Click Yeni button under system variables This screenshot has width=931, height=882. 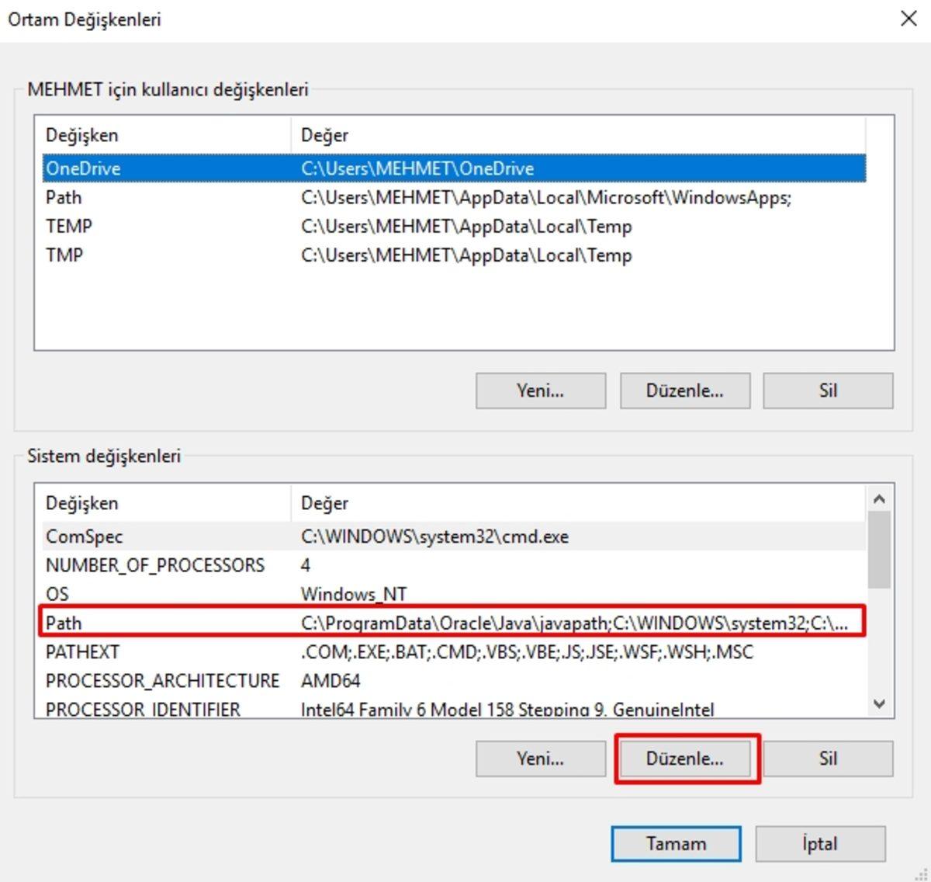pos(540,759)
